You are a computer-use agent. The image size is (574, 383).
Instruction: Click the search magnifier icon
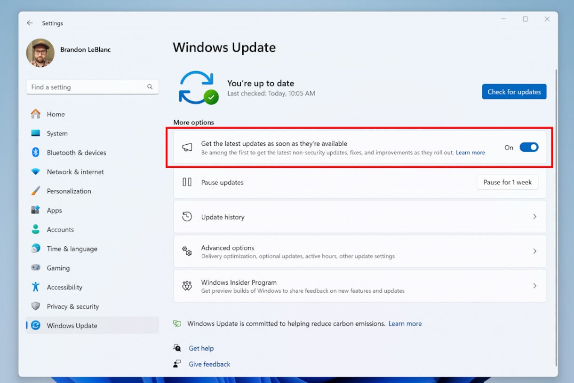tap(150, 87)
